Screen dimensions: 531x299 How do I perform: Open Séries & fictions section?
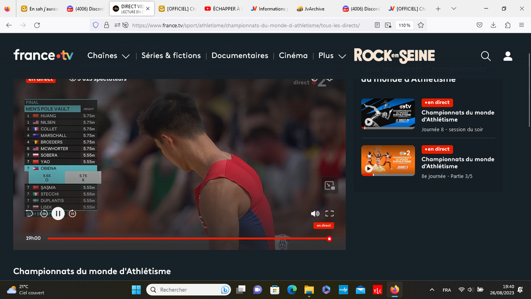(171, 56)
